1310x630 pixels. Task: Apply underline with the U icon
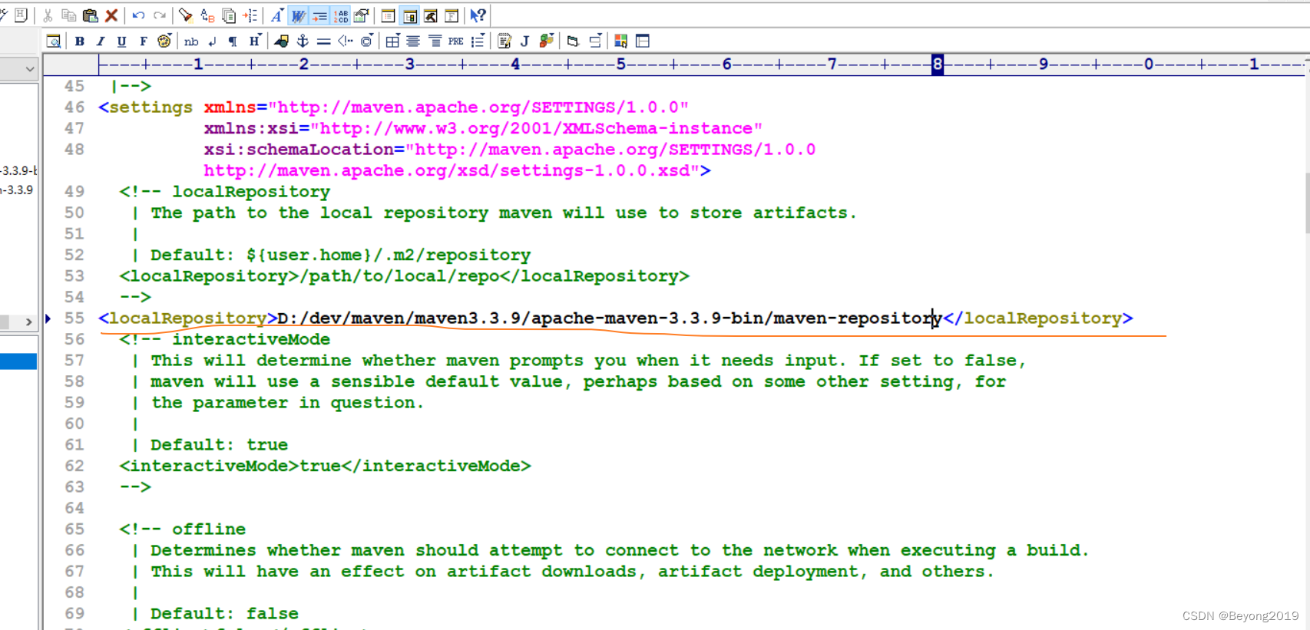(x=121, y=41)
